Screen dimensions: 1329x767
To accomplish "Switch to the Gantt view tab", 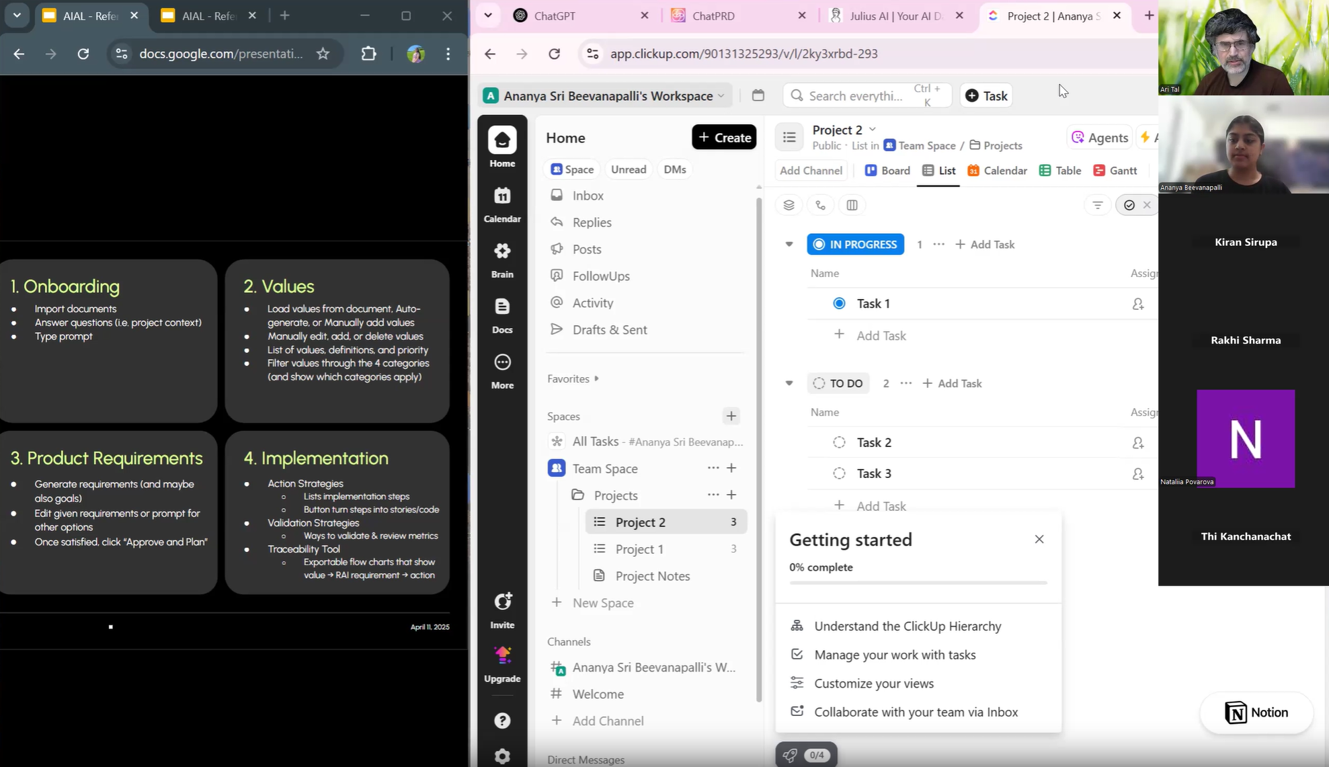I will (x=1115, y=170).
